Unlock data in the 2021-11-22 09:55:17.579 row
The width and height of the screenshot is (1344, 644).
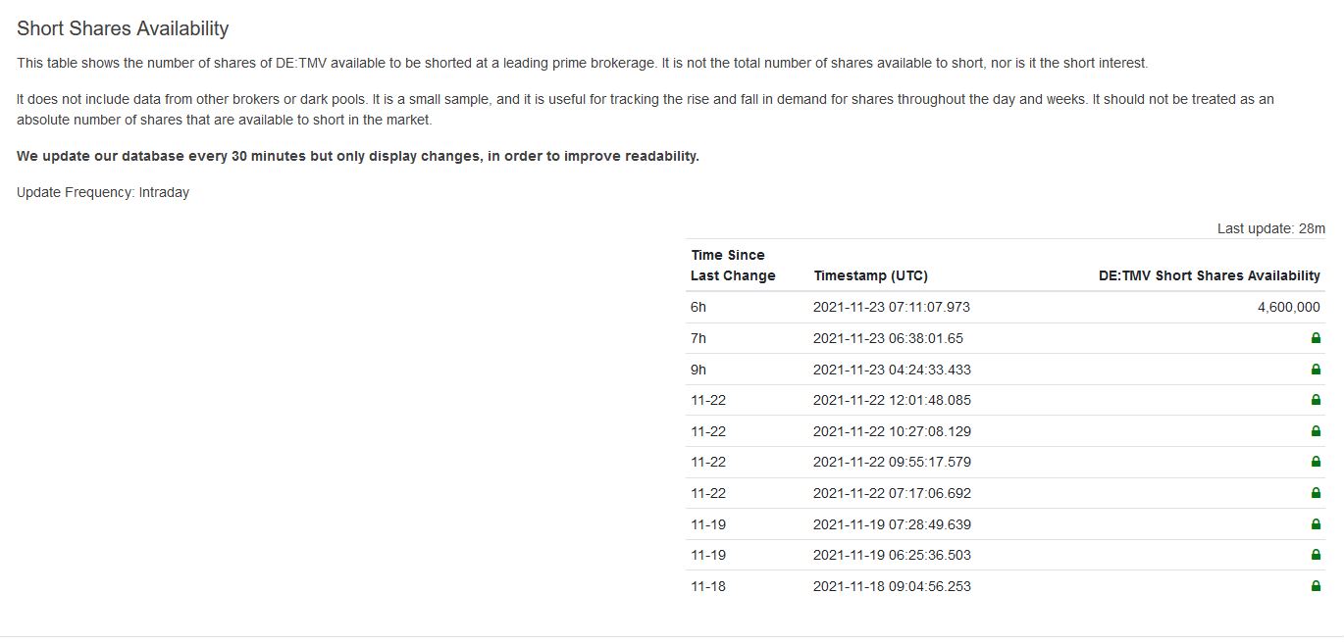click(x=1316, y=462)
